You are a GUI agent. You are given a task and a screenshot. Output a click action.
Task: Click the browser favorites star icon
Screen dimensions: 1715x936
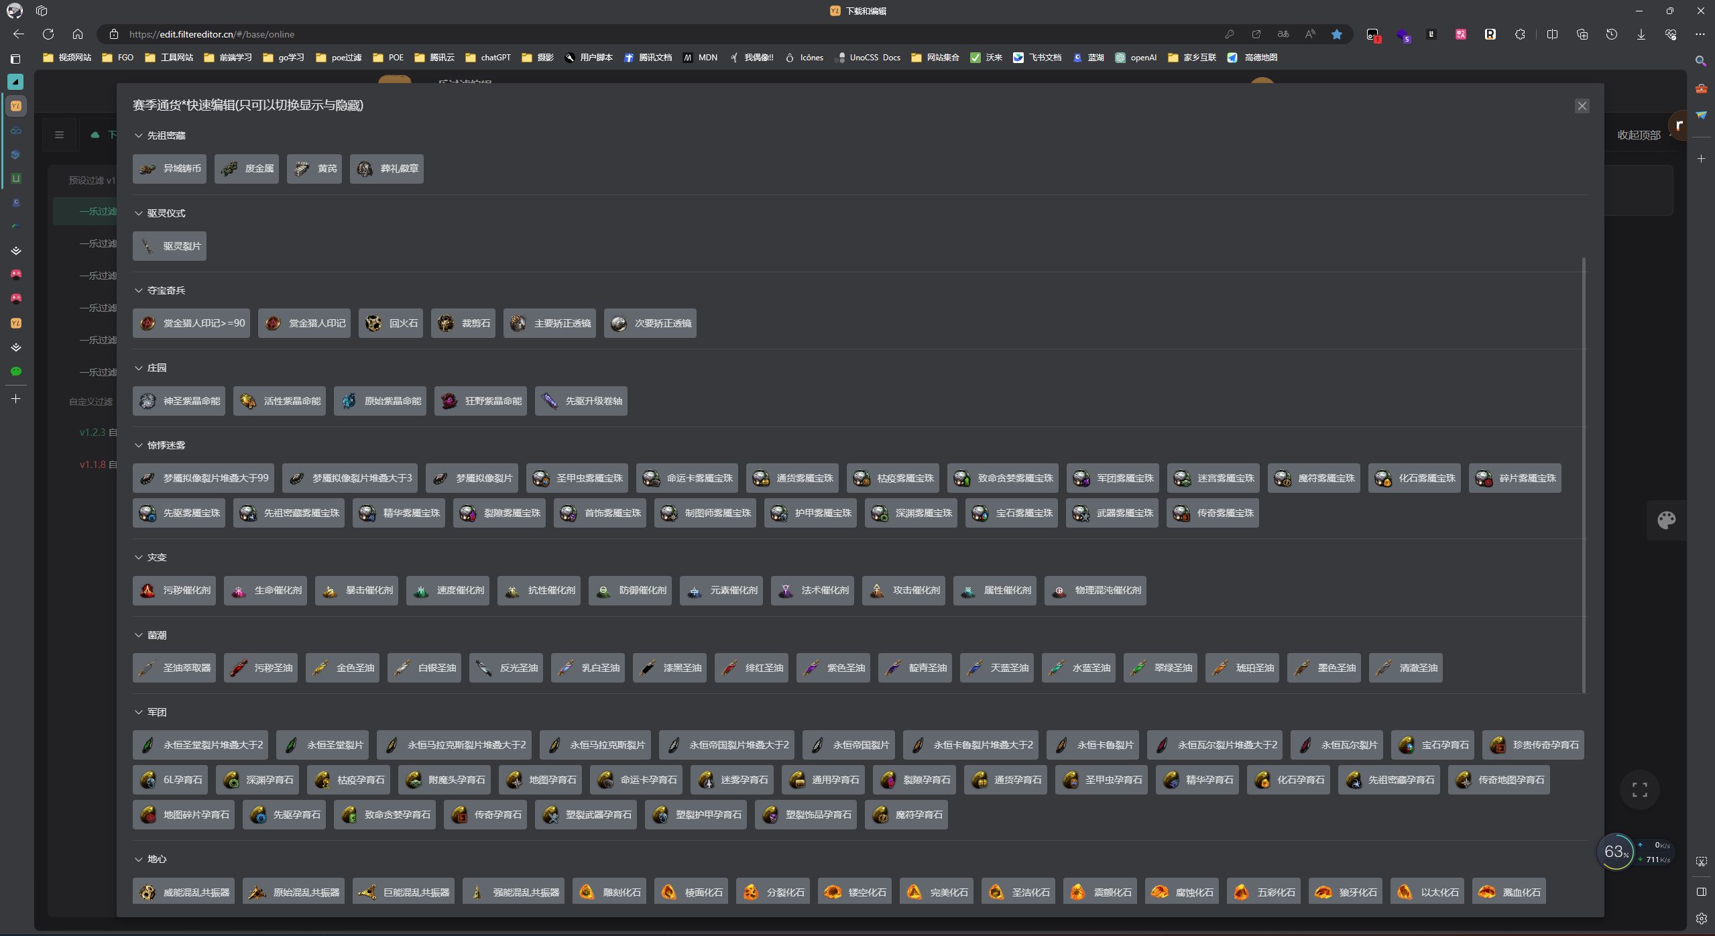pyautogui.click(x=1336, y=34)
